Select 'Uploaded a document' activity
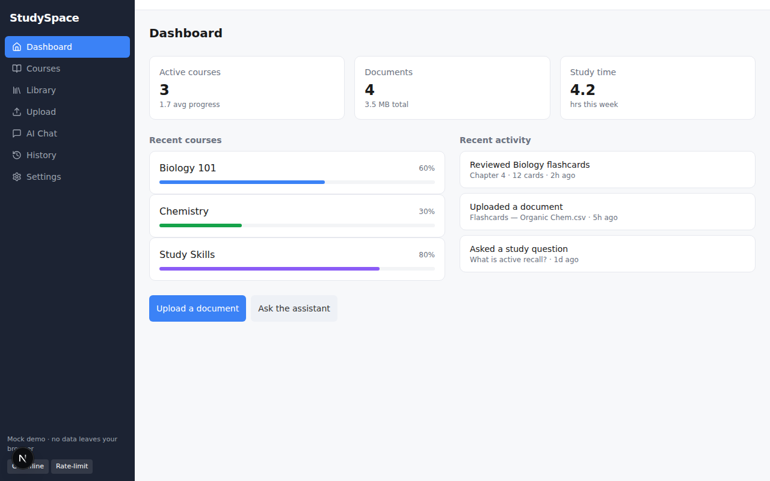Screen dimensions: 770x481 608,212
